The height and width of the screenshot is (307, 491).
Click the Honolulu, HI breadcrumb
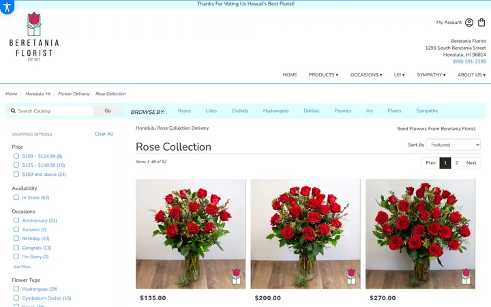(38, 93)
